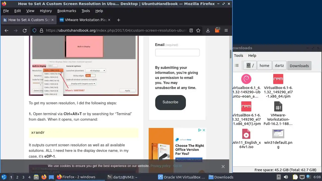This screenshot has height=181, width=322.
Task: Switch to virtual desktop 2
Action: 17,177
